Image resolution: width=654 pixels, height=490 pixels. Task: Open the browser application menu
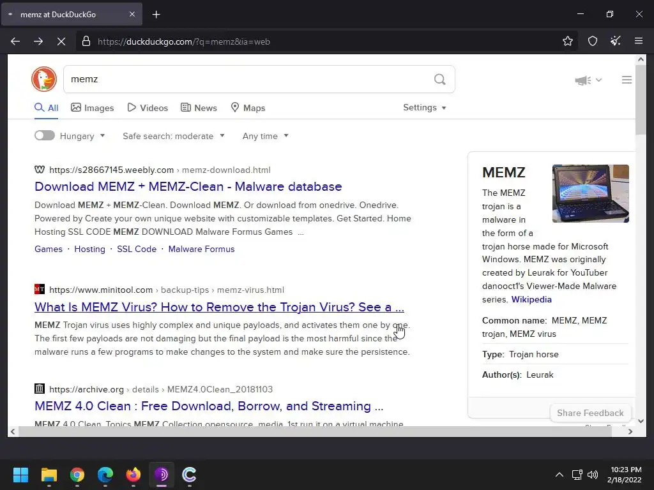639,41
